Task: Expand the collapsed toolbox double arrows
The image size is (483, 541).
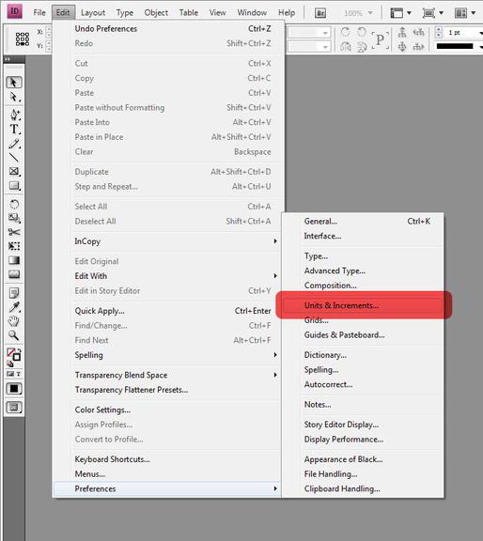Action: point(8,59)
